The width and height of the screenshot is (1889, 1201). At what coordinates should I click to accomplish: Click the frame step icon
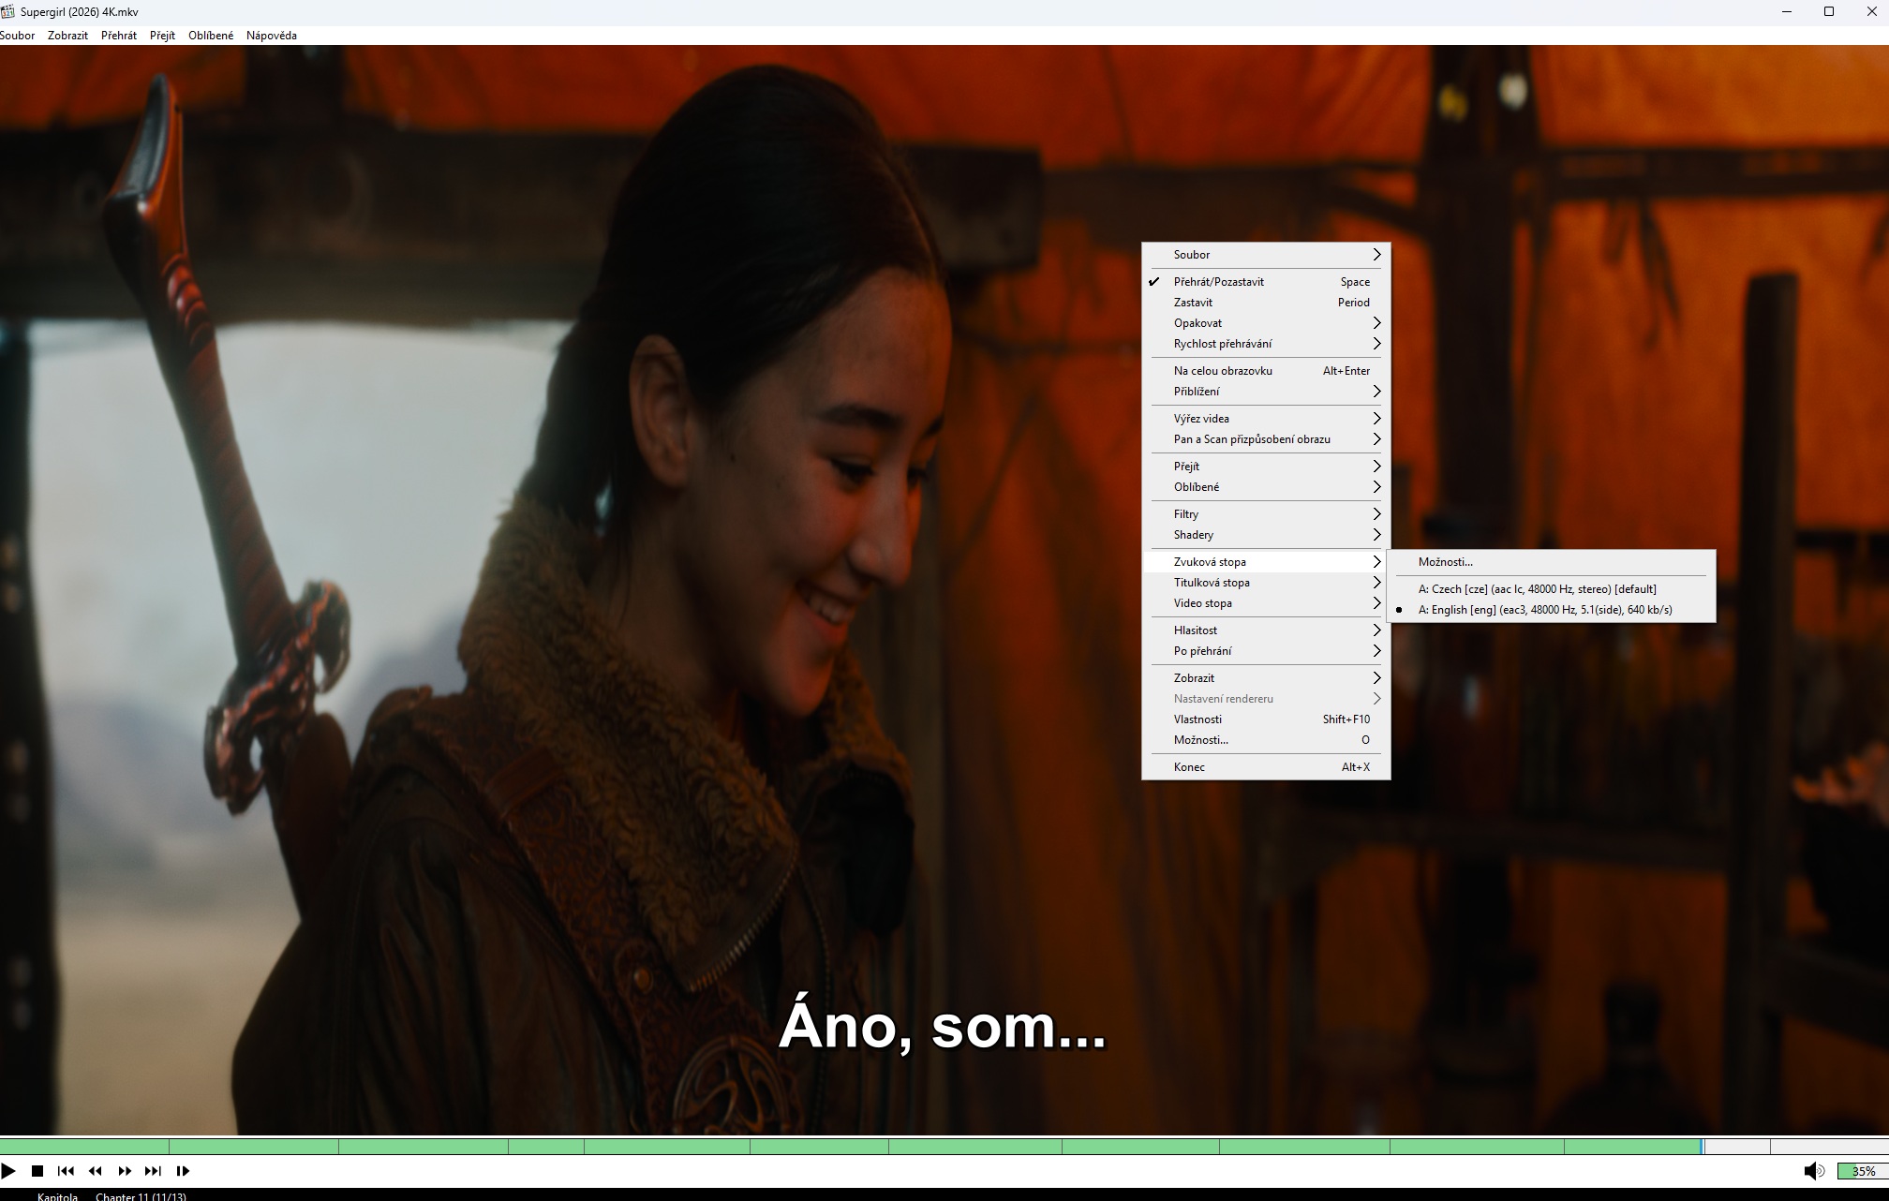click(x=183, y=1170)
